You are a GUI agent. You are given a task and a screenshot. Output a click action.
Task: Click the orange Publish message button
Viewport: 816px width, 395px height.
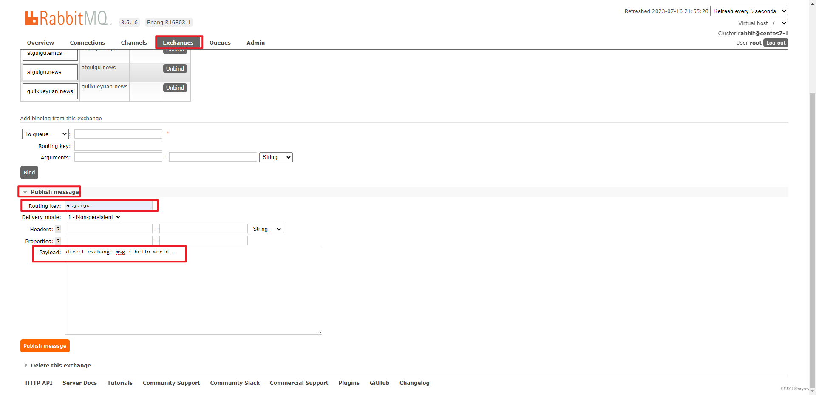pyautogui.click(x=45, y=346)
